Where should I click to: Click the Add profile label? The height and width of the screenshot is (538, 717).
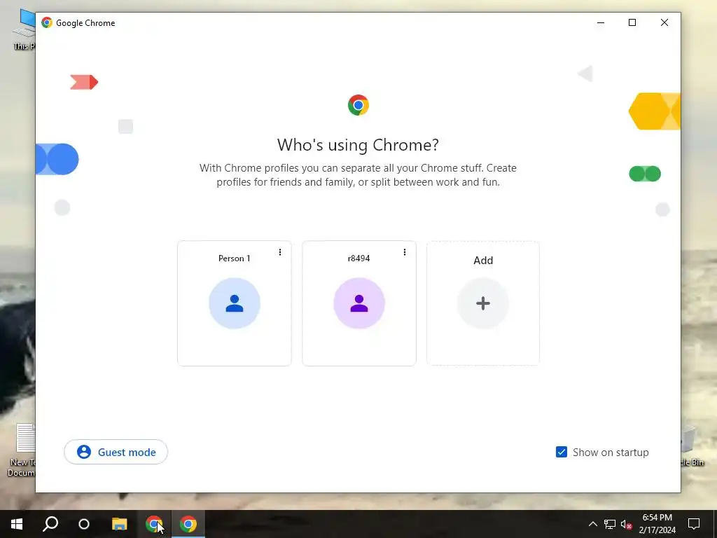(x=483, y=261)
